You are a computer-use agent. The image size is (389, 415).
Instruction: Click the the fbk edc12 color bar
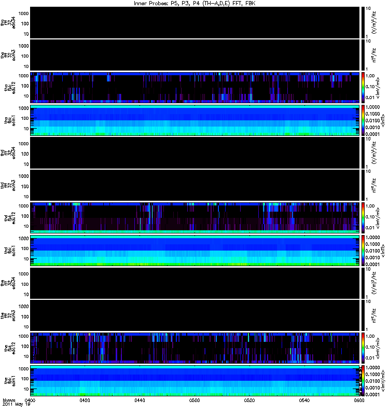(x=363, y=348)
